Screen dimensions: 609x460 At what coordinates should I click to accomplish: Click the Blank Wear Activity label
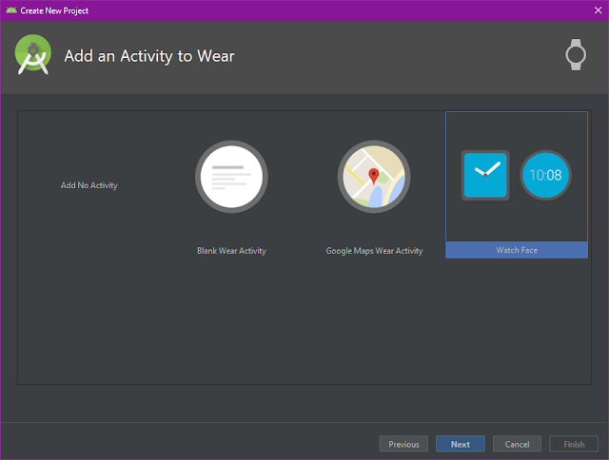click(231, 251)
